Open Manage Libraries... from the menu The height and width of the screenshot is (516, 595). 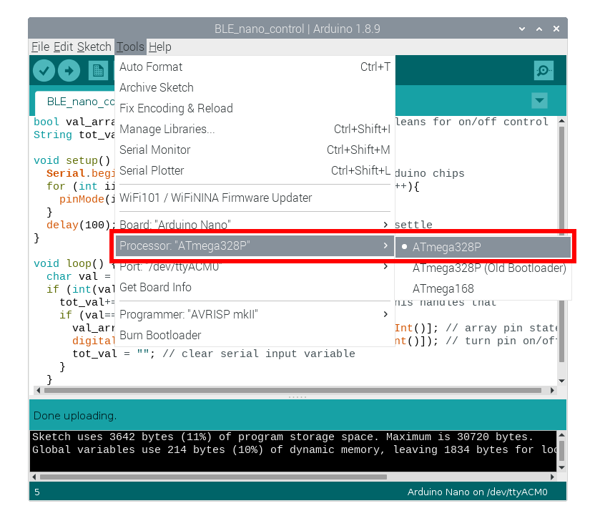click(255, 129)
